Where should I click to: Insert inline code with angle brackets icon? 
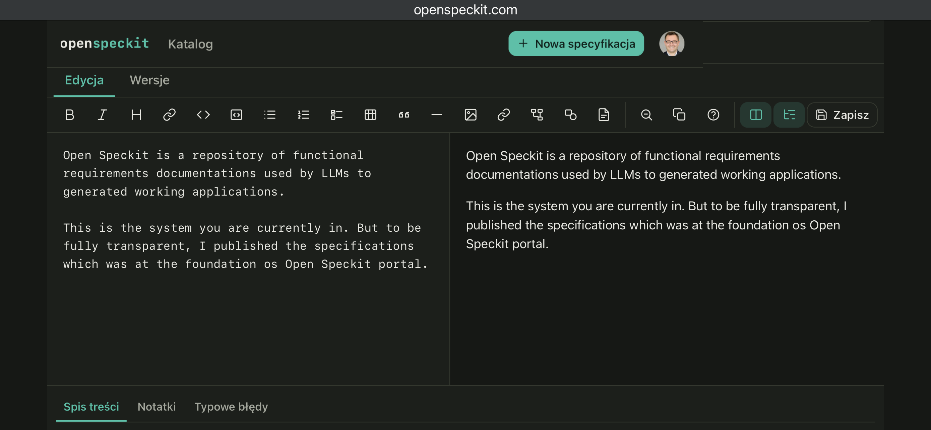click(203, 115)
